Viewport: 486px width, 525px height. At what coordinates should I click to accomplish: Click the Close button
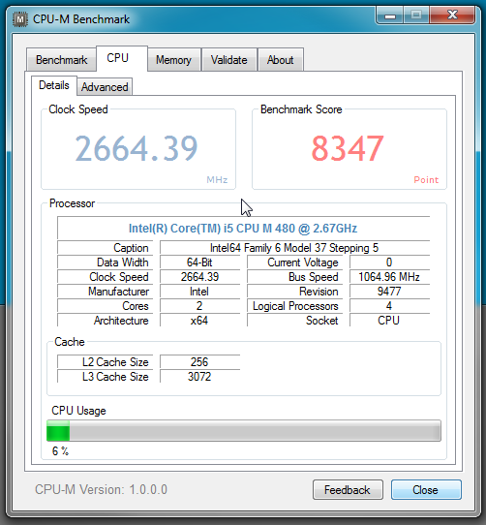[x=426, y=490]
